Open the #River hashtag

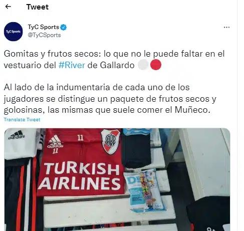coord(72,65)
